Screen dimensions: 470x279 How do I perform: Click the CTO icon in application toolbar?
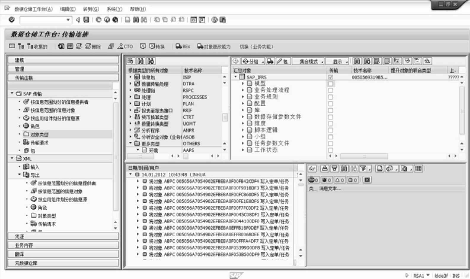click(x=125, y=46)
